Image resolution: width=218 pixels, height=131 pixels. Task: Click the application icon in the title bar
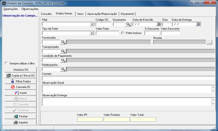tap(4, 3)
